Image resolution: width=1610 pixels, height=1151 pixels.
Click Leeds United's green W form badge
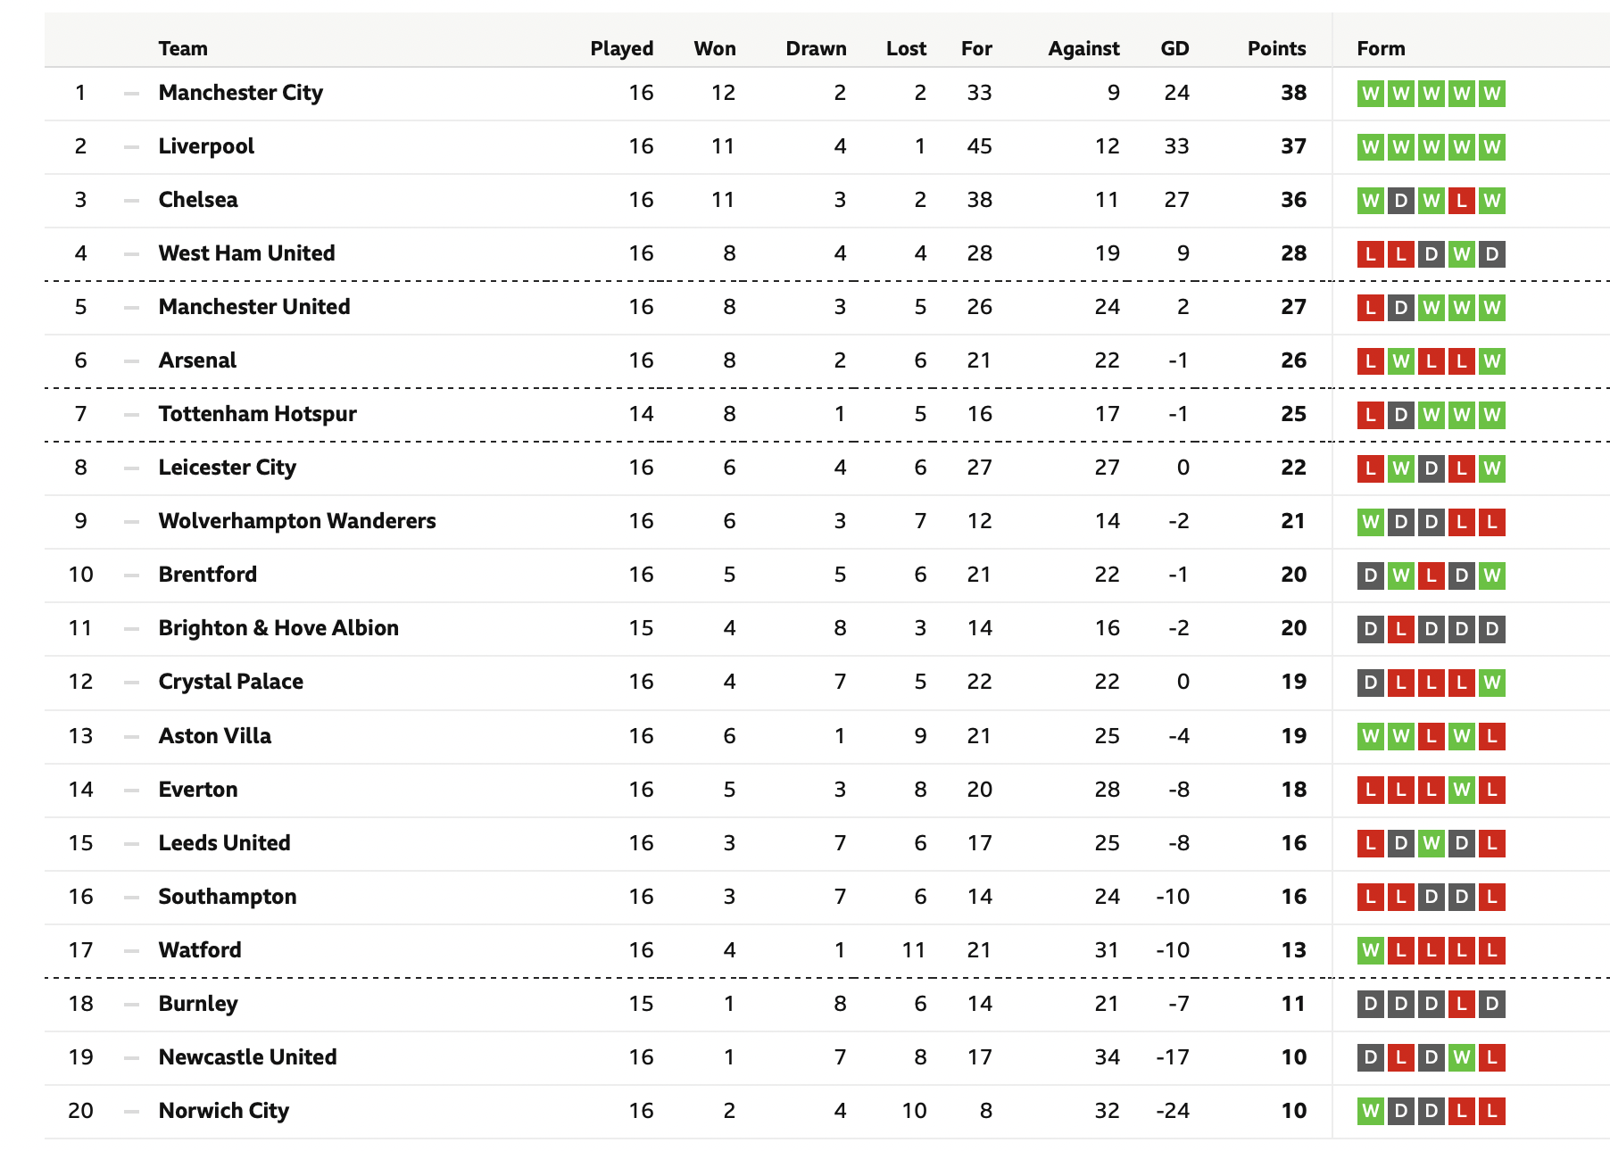point(1432,843)
